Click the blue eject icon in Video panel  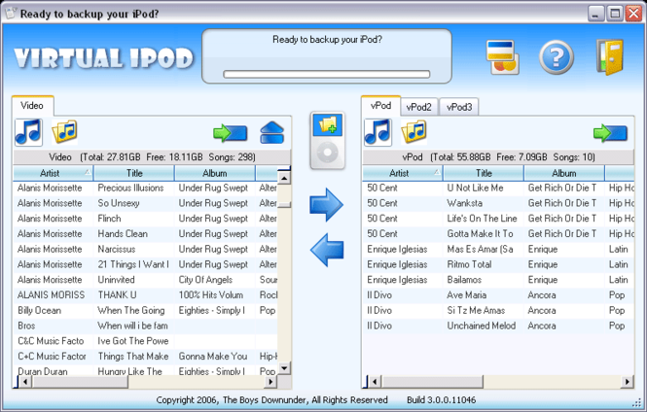click(x=271, y=133)
